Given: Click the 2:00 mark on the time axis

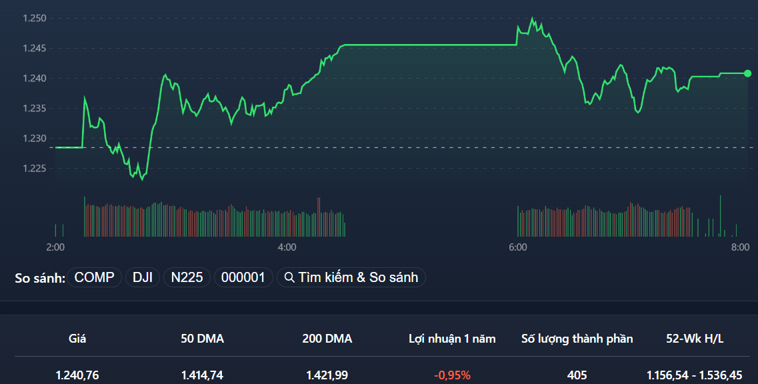Looking at the screenshot, I should [x=55, y=247].
